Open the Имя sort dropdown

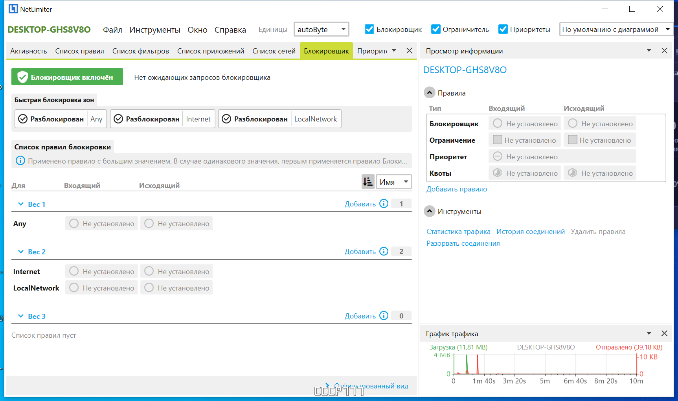coord(394,182)
